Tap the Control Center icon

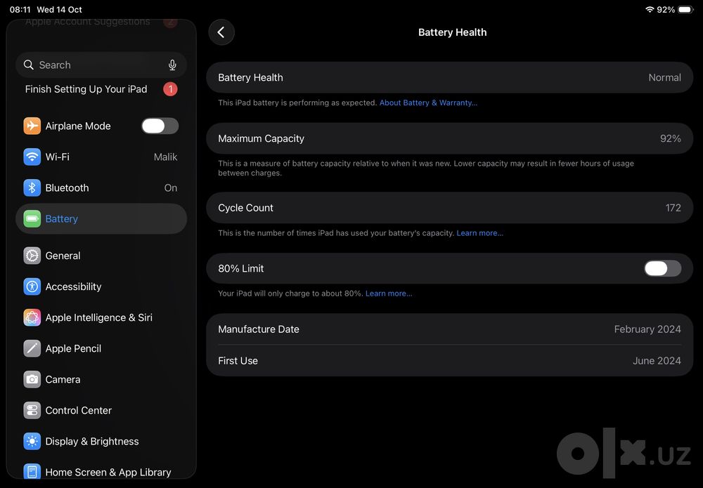[x=32, y=410]
